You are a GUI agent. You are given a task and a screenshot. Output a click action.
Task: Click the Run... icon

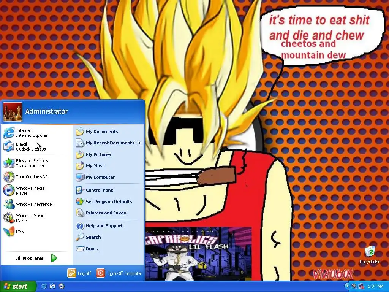pos(80,249)
